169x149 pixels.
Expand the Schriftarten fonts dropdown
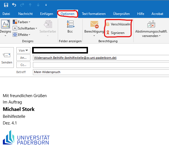pyautogui.click(x=24, y=28)
